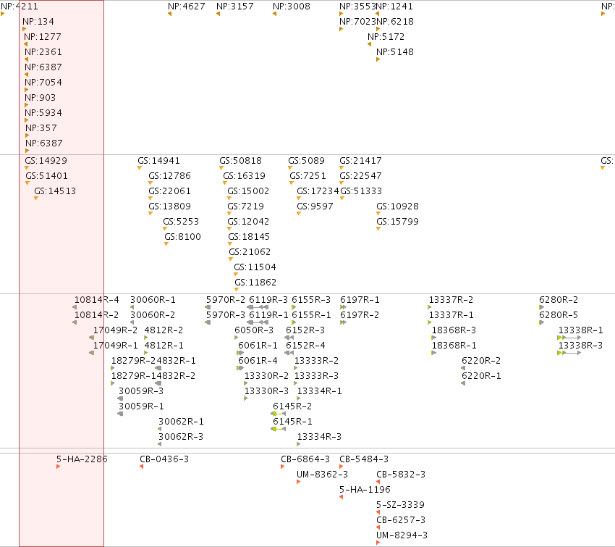This screenshot has width=615, height=547.
Task: Click the triangle marker under GS:11862
Action: click(237, 289)
